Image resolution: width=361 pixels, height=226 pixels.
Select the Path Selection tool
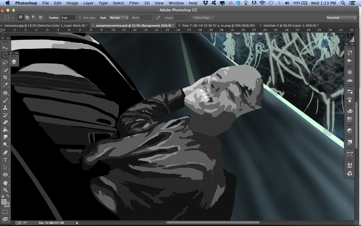pos(5,167)
